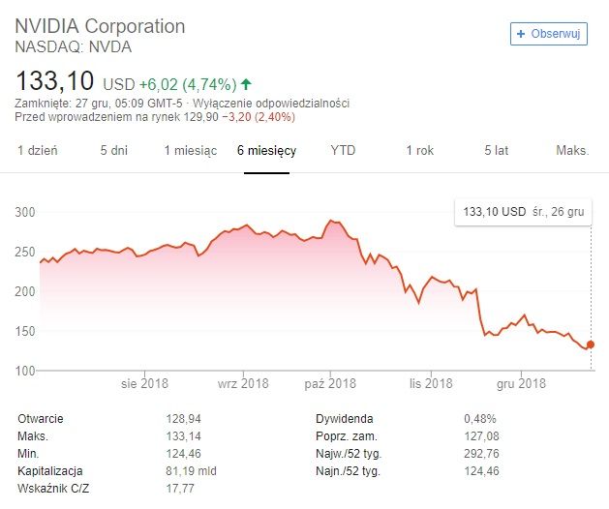This screenshot has height=509, width=609.
Task: Show the 1 rok chart range
Action: 419,151
